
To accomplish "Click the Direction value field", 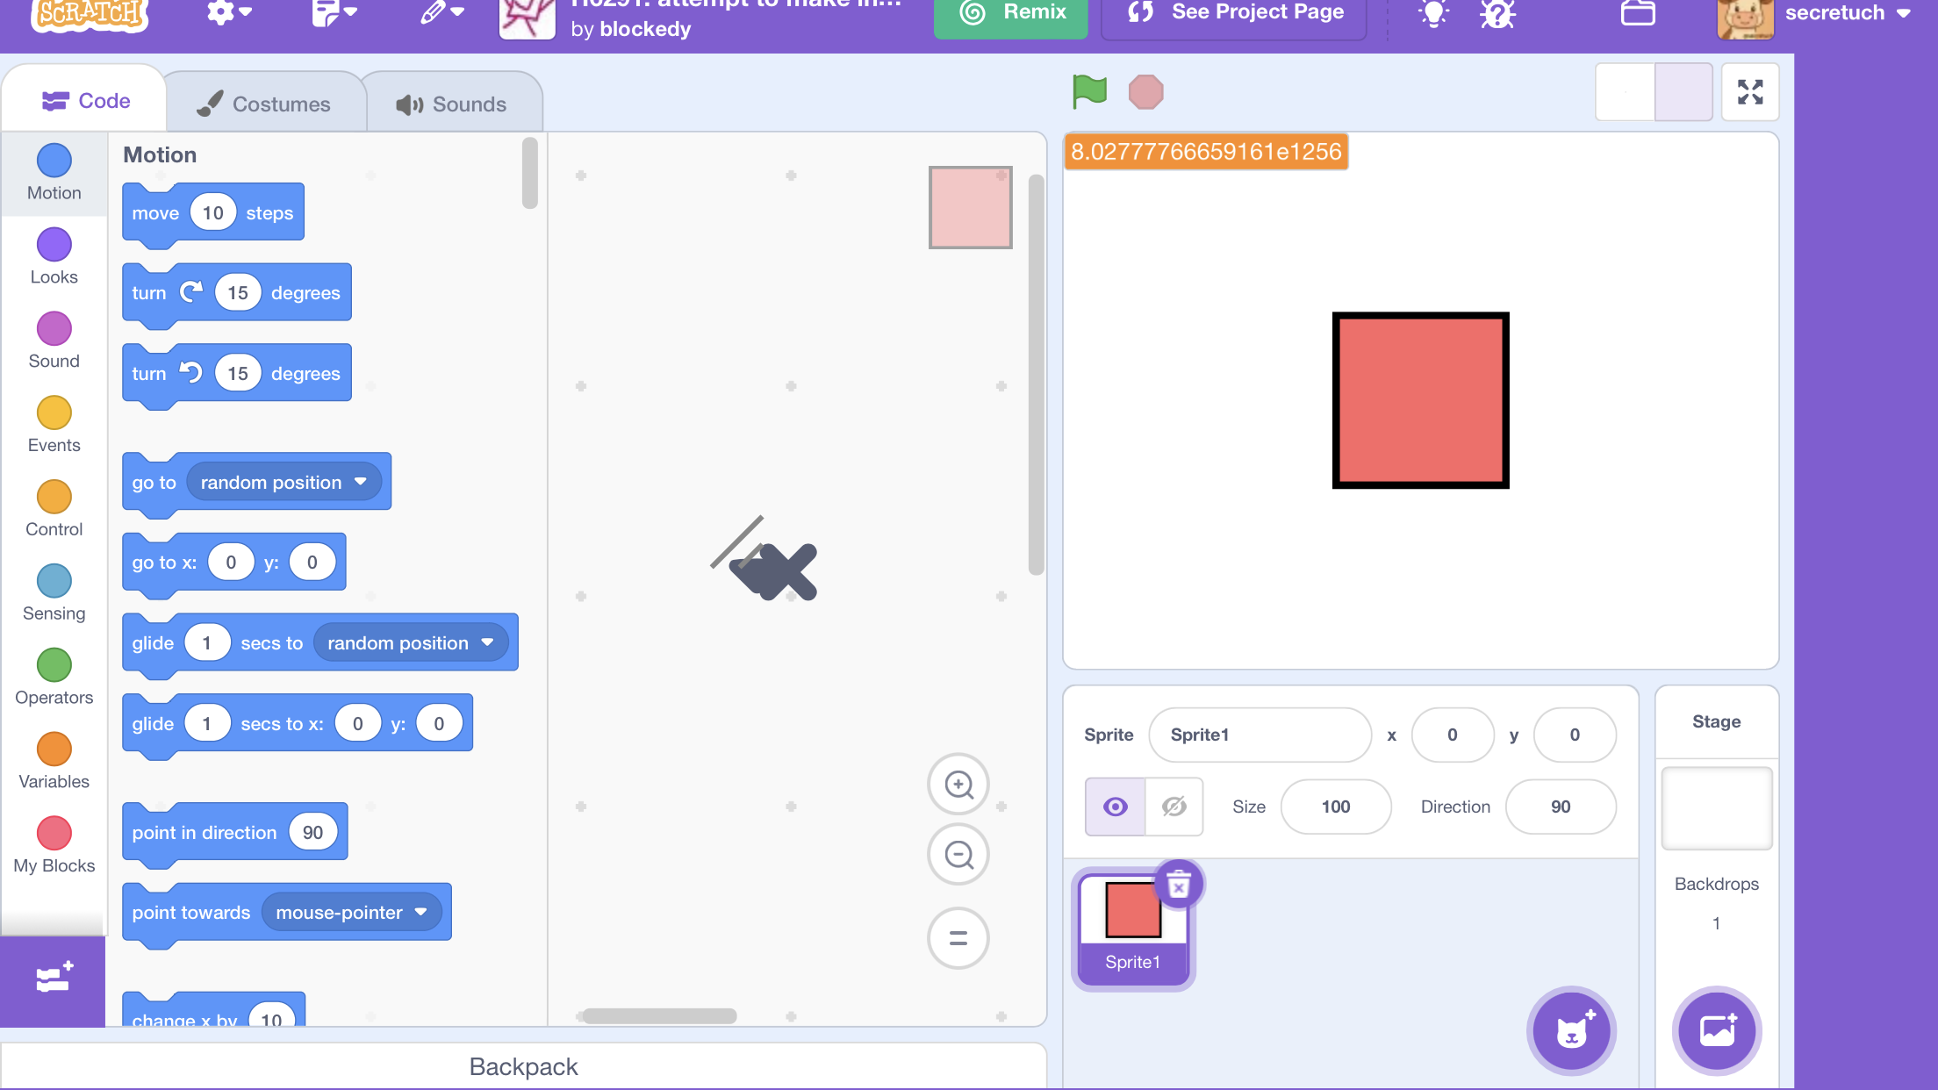I will 1560,807.
